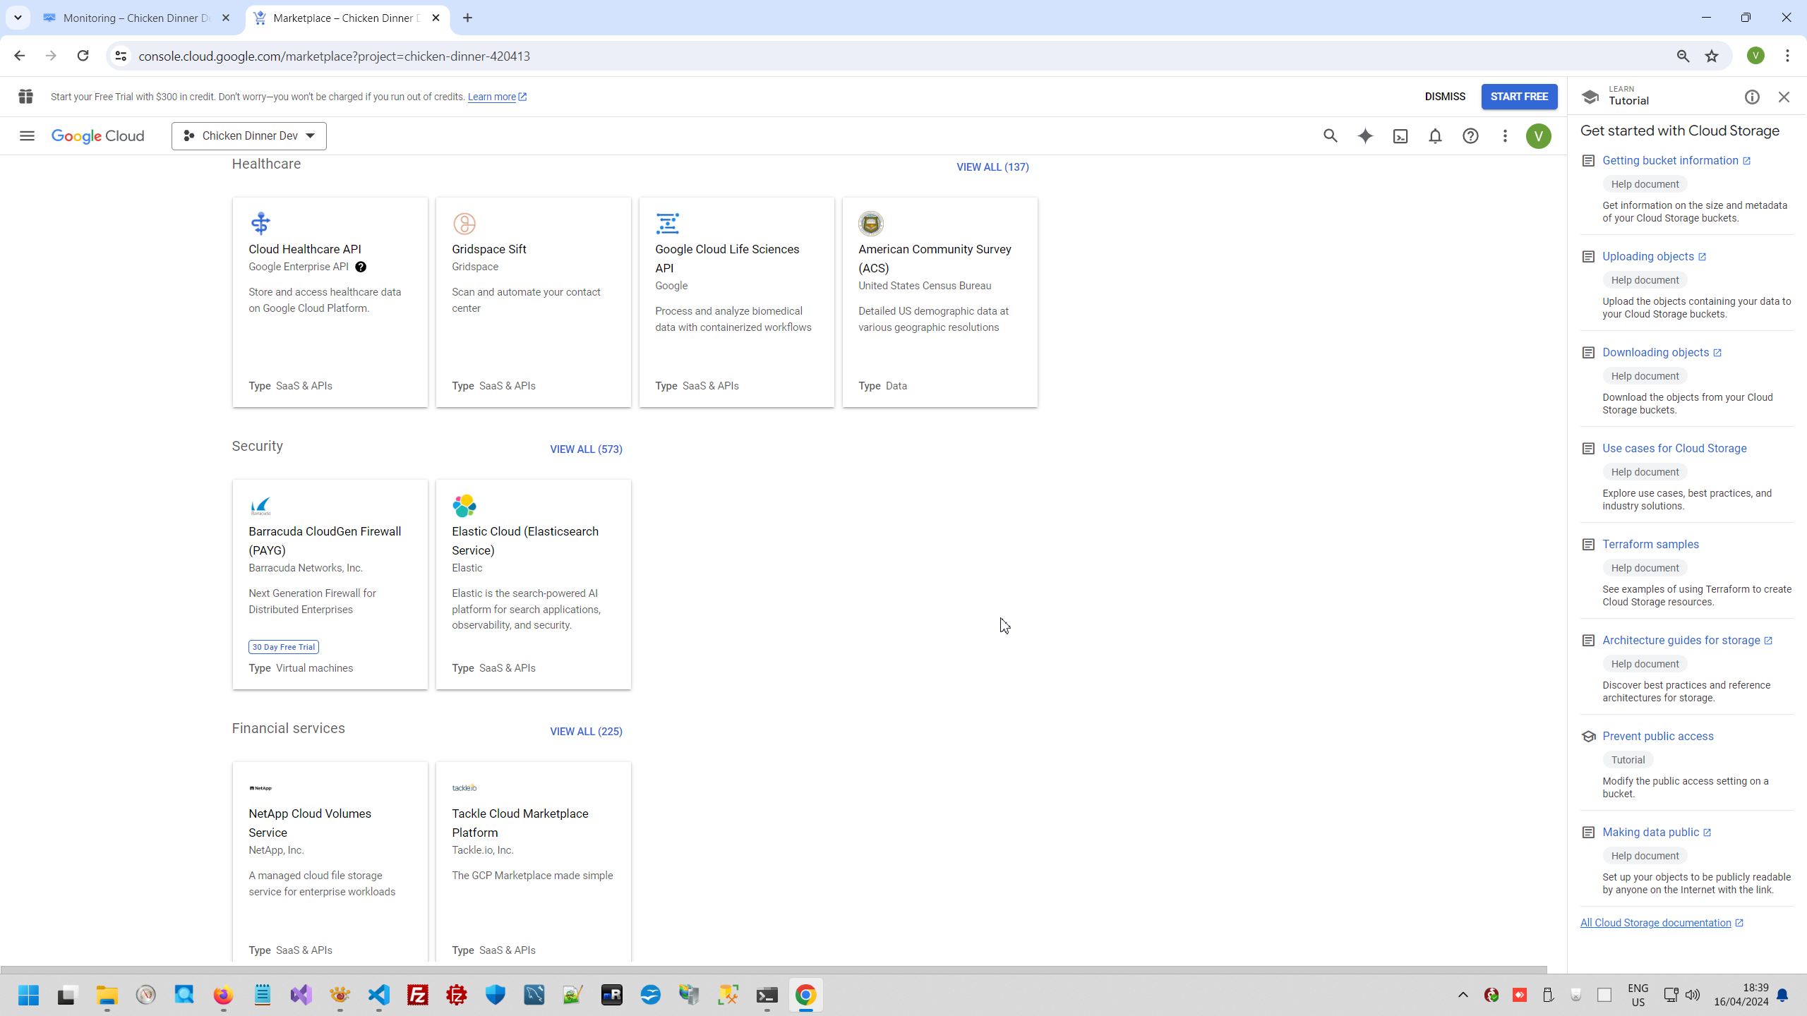Click the tutorial info icon
1807x1016 pixels.
[1752, 97]
